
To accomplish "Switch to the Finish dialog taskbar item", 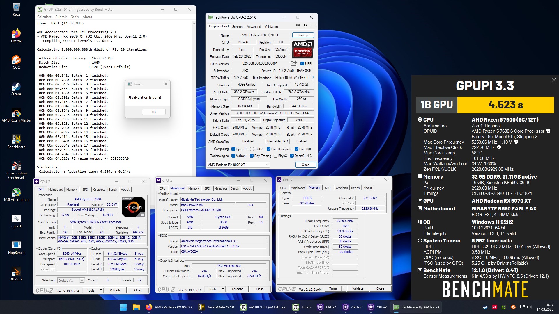I will pos(301,307).
